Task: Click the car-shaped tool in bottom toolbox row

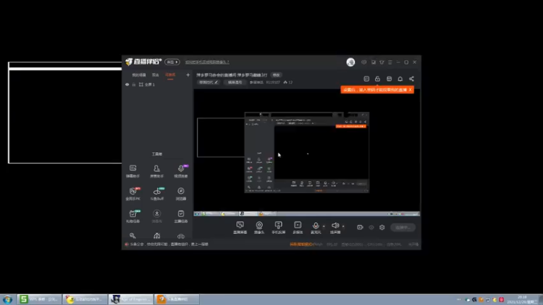Action: (181, 236)
